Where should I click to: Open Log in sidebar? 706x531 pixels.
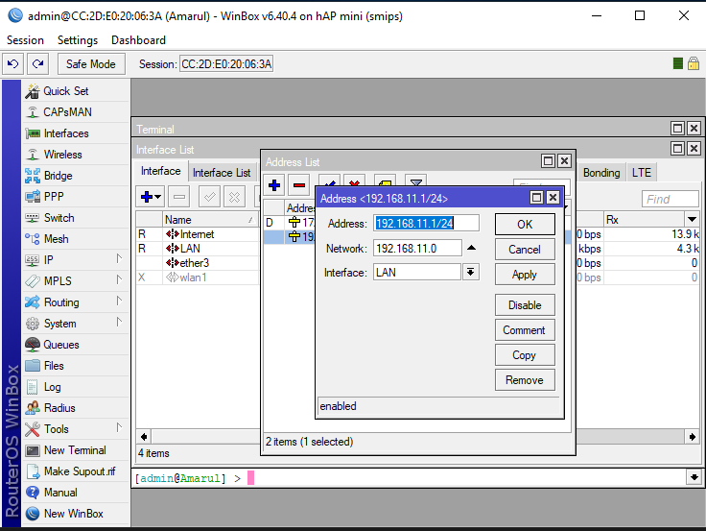point(76,387)
